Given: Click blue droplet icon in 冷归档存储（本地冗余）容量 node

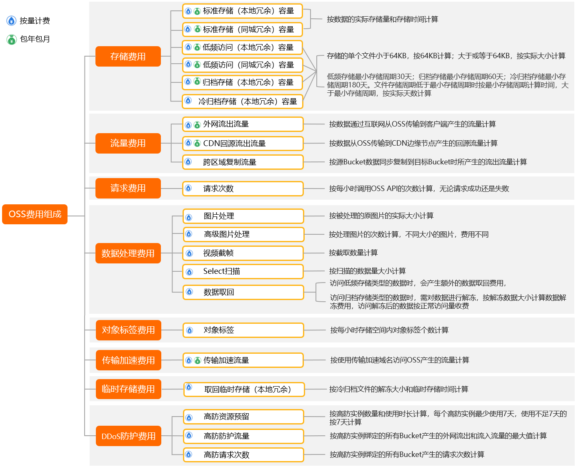Looking at the screenshot, I should pos(188,100).
